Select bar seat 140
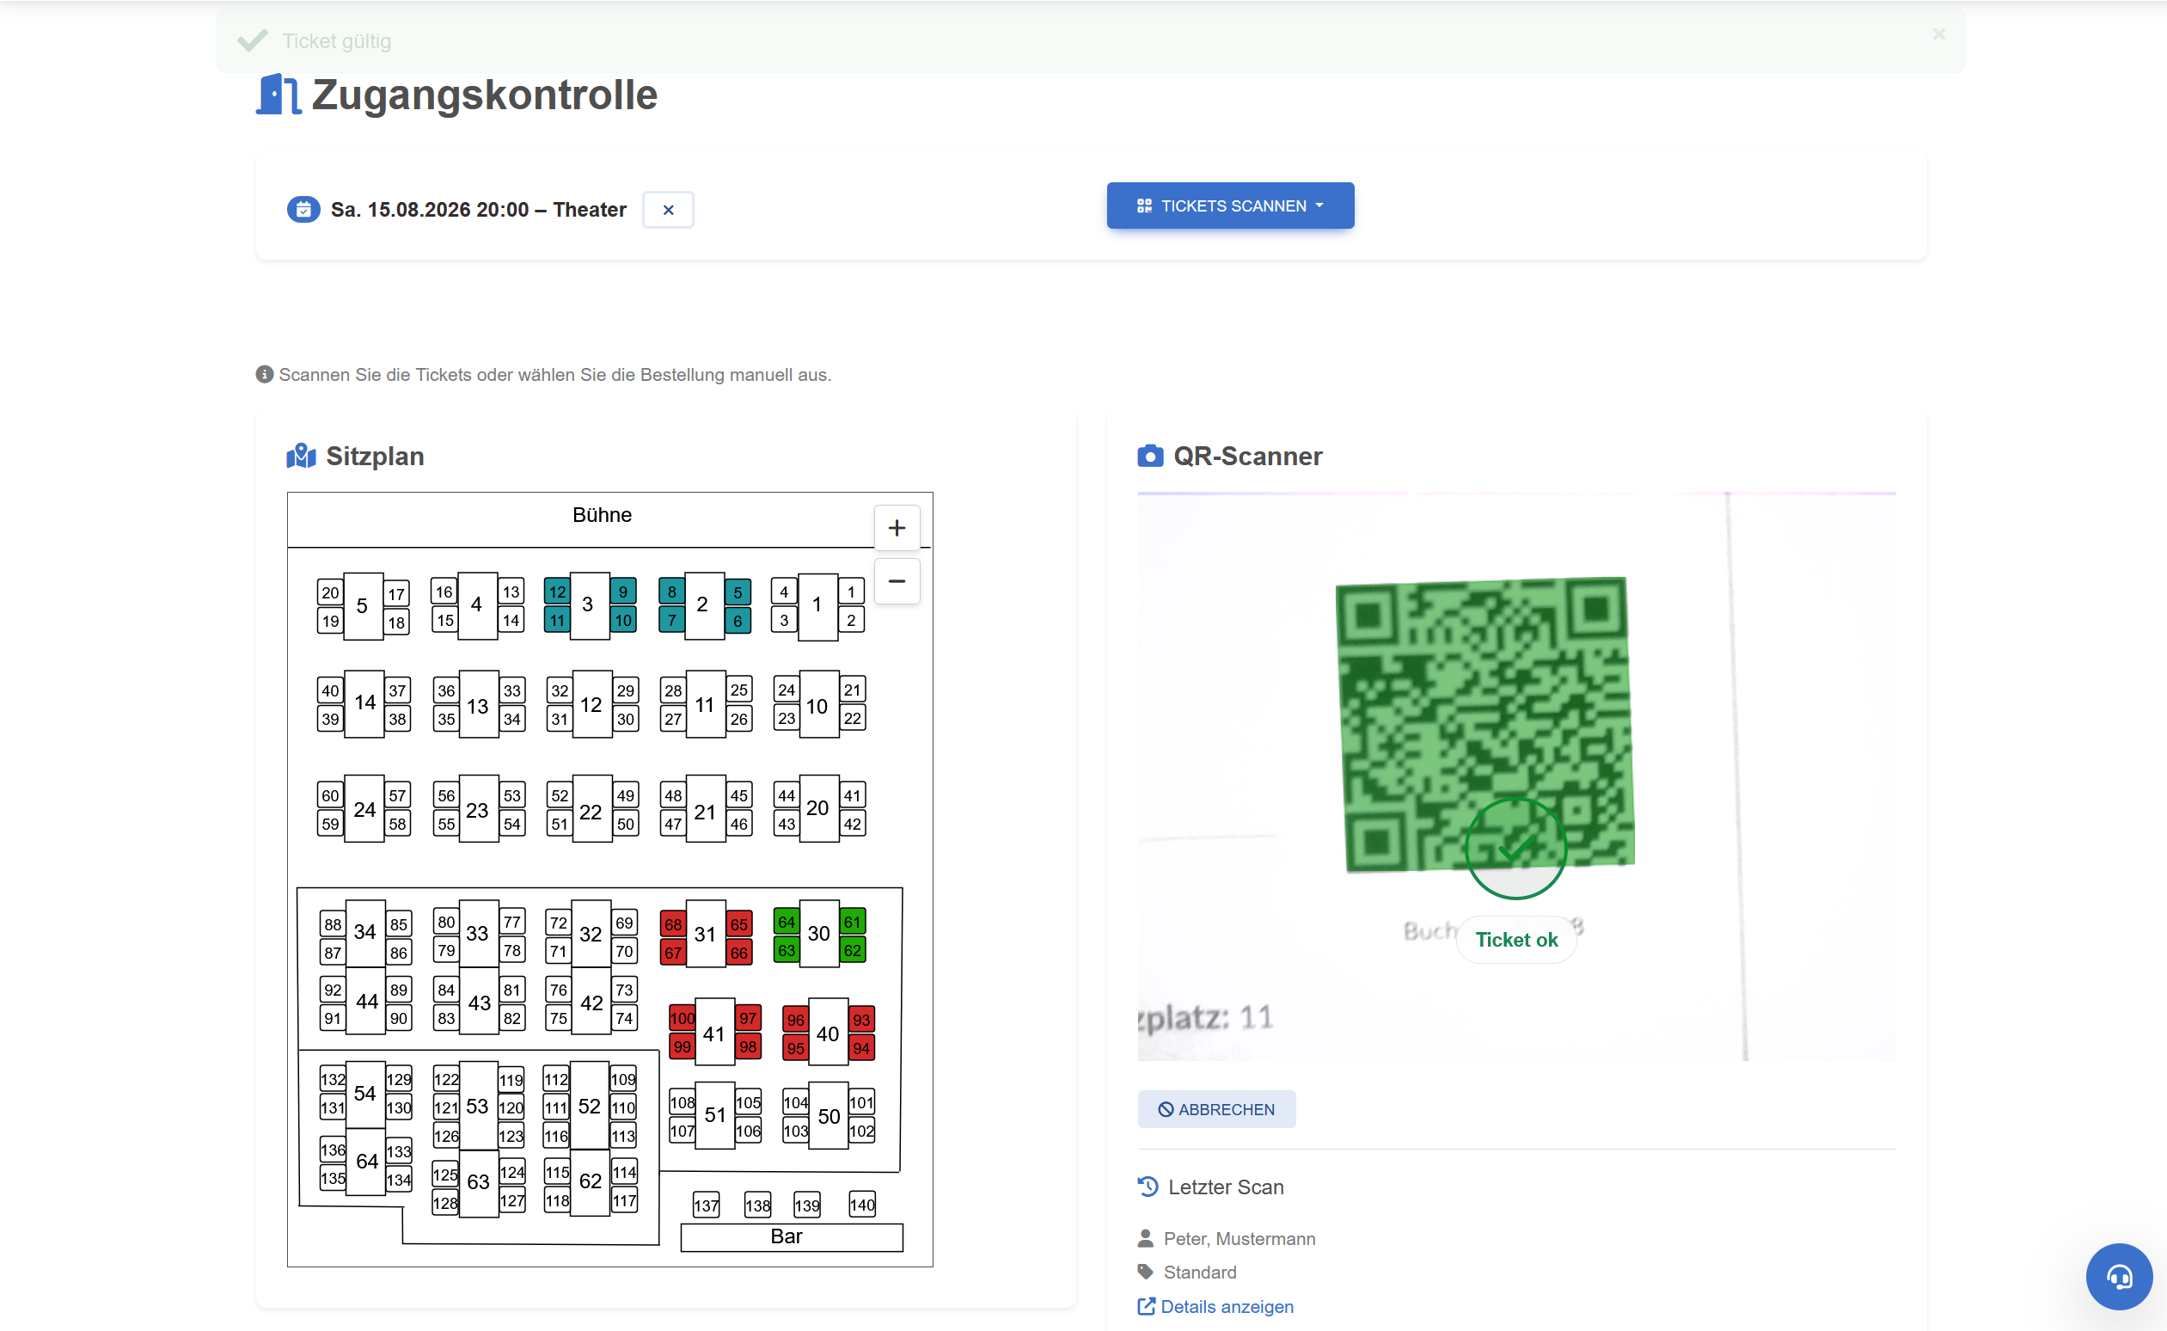 pos(861,1205)
